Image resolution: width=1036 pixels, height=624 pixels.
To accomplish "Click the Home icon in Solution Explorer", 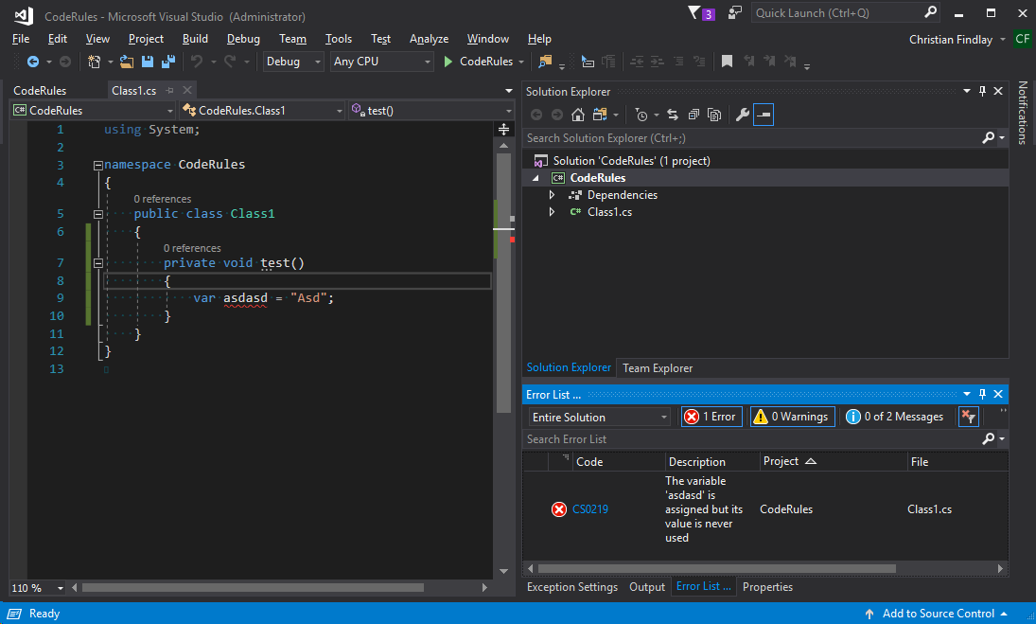I will tap(577, 114).
